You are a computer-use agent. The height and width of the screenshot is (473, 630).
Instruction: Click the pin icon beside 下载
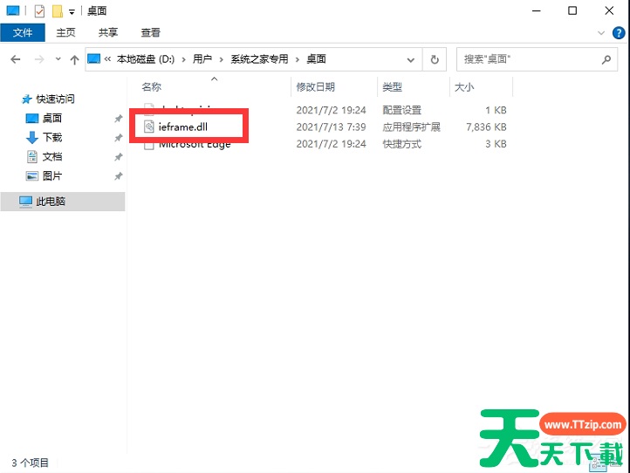118,138
